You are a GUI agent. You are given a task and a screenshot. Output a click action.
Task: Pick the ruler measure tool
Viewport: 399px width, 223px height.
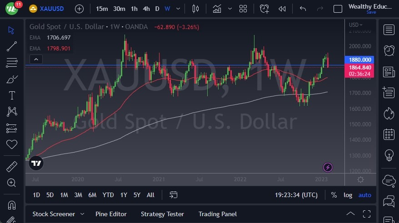[12, 167]
